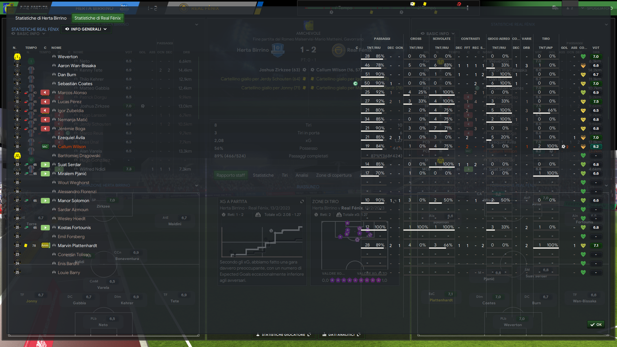Select the Igor Zubeldia row name
This screenshot has width=617, height=347.
71,111
